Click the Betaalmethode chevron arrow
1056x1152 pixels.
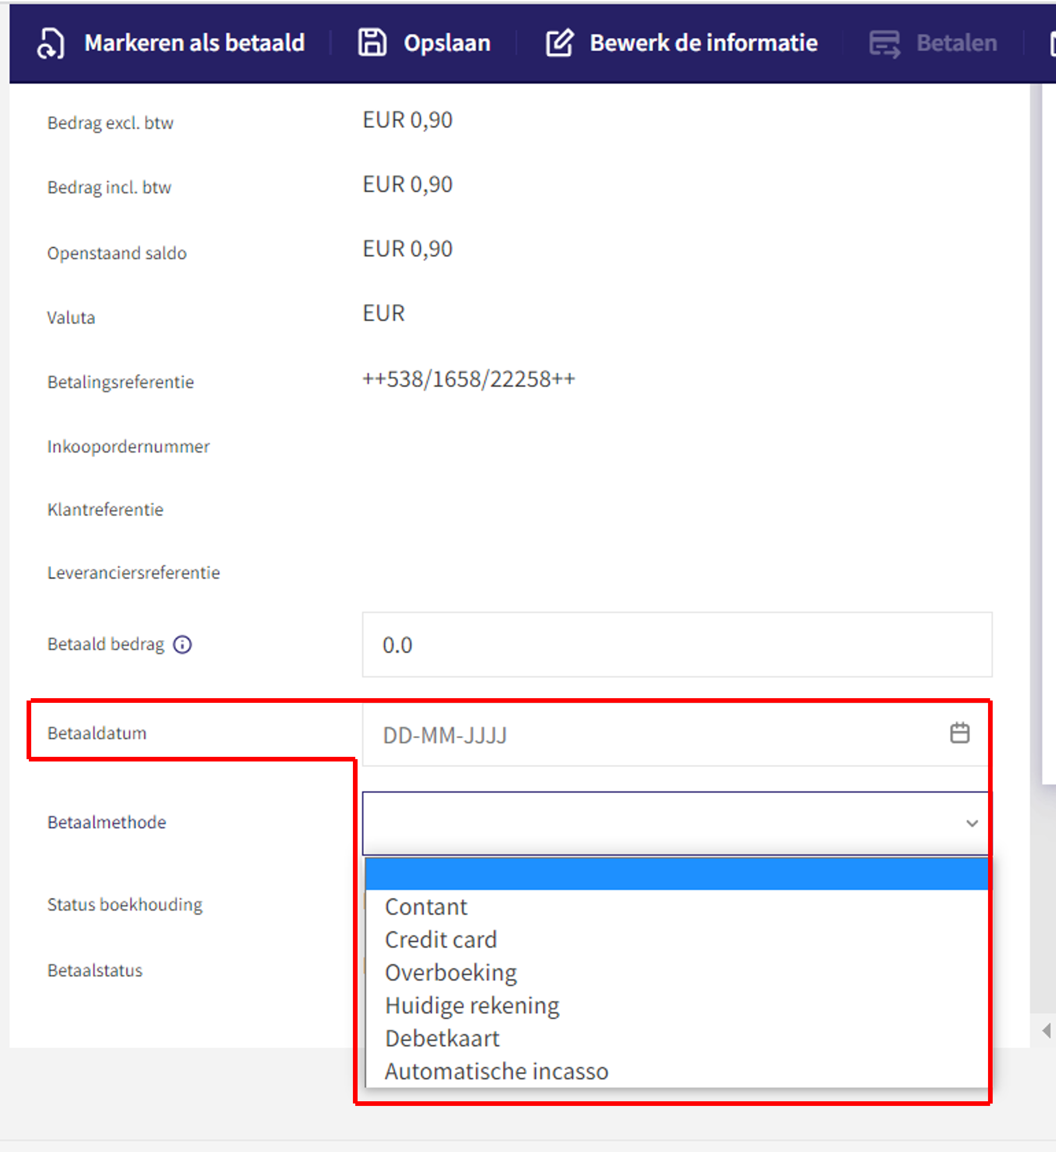972,823
